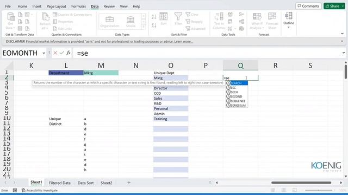This screenshot has width=348, height=195.
Task: Click the Comments button
Action: (308, 6)
